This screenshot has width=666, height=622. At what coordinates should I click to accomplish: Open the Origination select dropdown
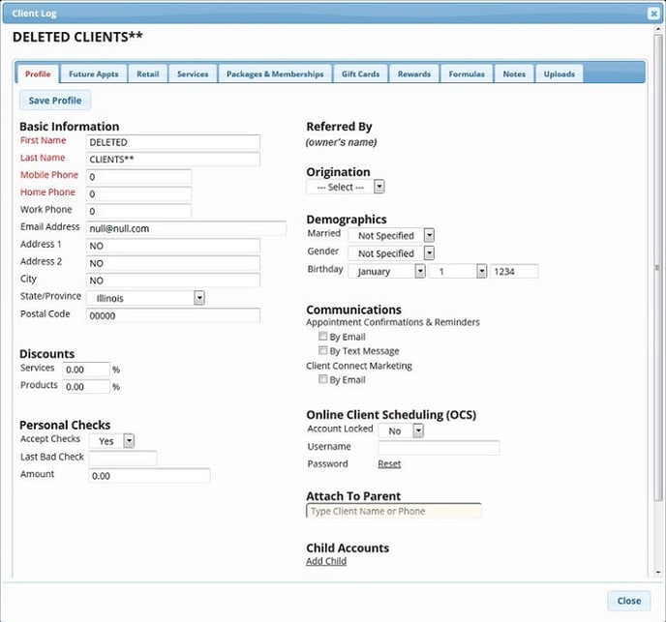(346, 187)
